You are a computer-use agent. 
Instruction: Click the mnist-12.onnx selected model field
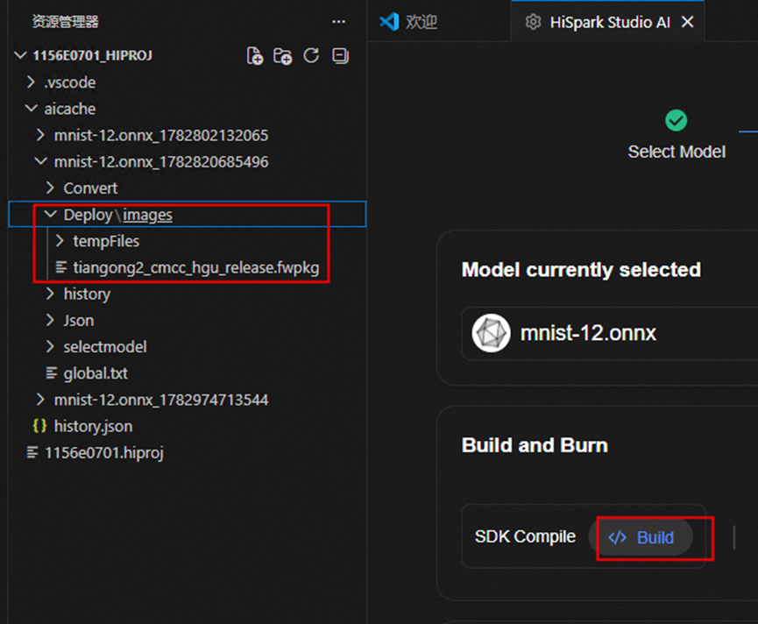pyautogui.click(x=610, y=334)
